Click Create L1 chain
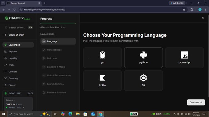The width and height of the screenshot is (209, 117). [x=16, y=35]
